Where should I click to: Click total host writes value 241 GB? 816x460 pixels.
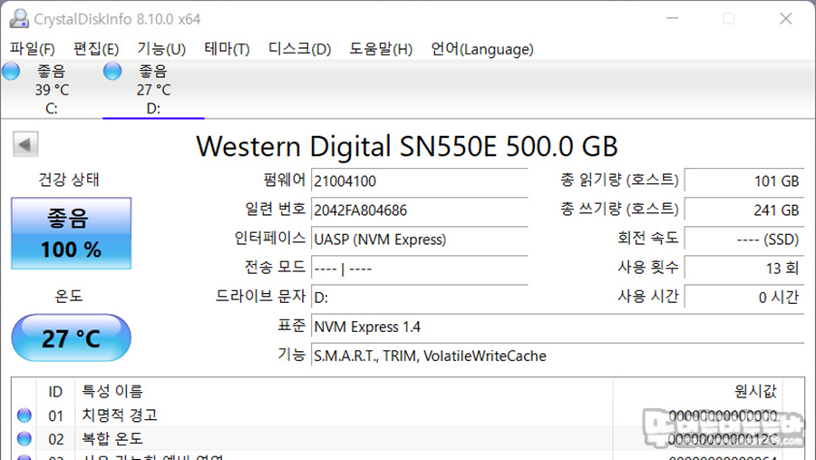pos(744,210)
